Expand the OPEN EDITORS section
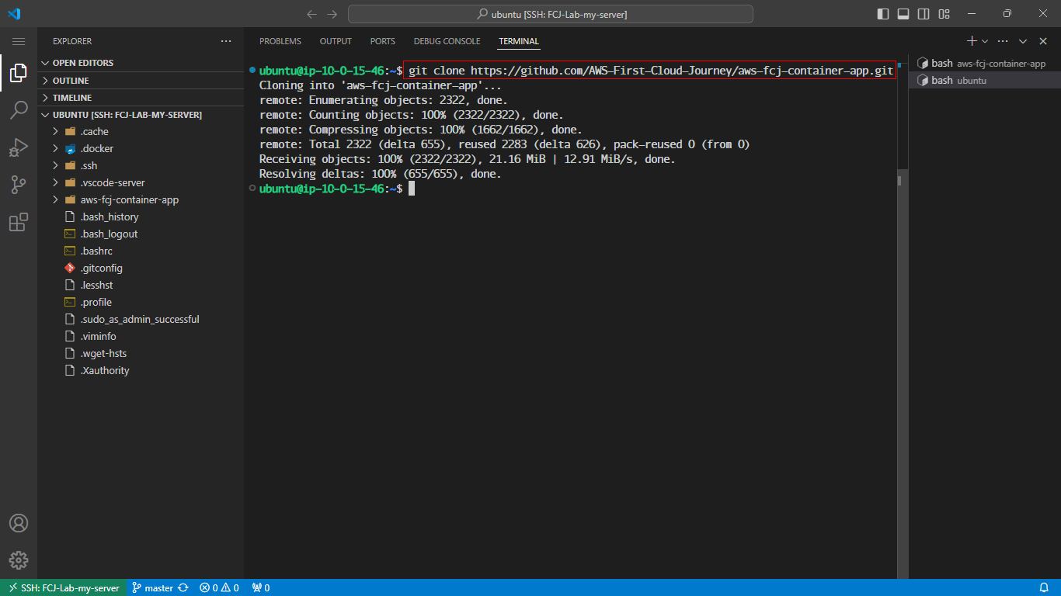 [x=141, y=63]
